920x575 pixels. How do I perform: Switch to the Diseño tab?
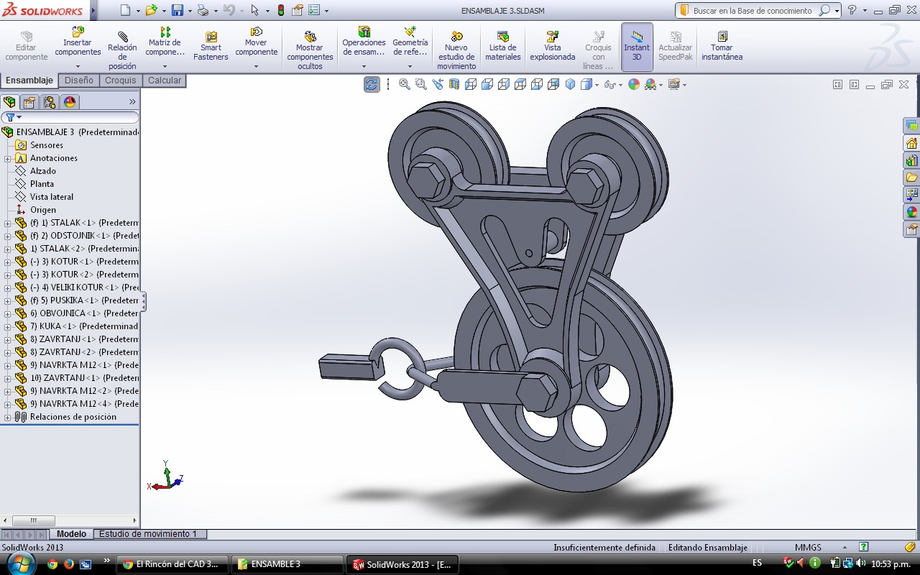79,80
